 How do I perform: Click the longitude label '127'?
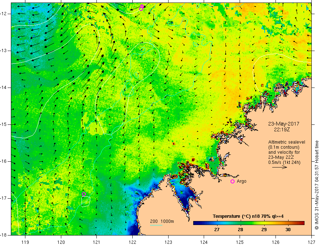coord(311,242)
